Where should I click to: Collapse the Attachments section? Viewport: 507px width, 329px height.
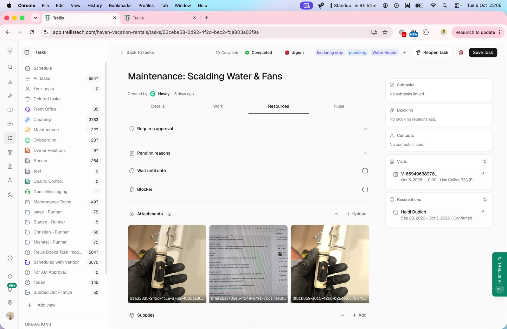pos(336,214)
